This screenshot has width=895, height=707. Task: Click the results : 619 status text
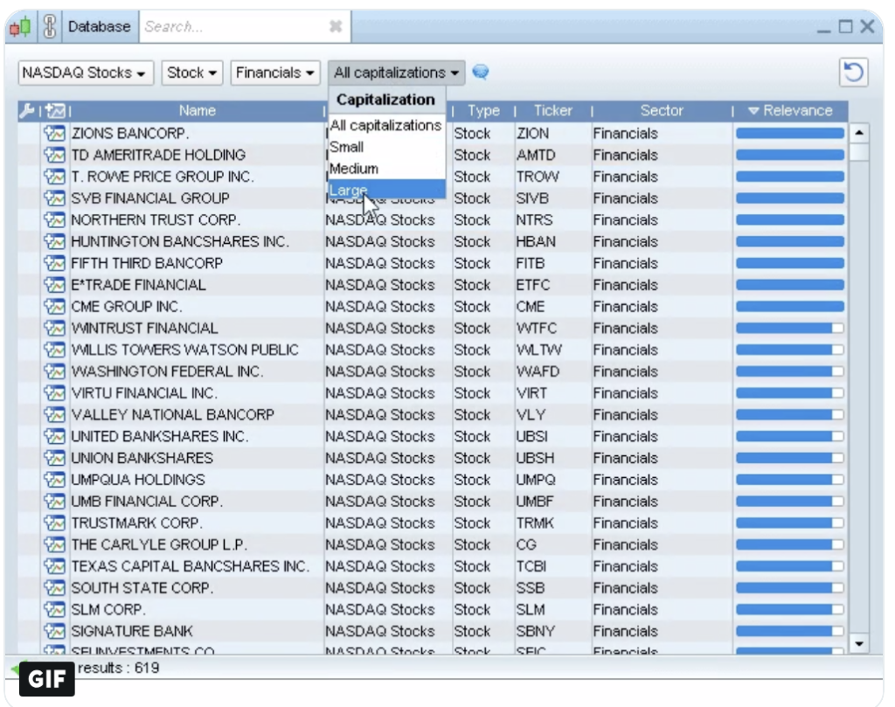[118, 668]
